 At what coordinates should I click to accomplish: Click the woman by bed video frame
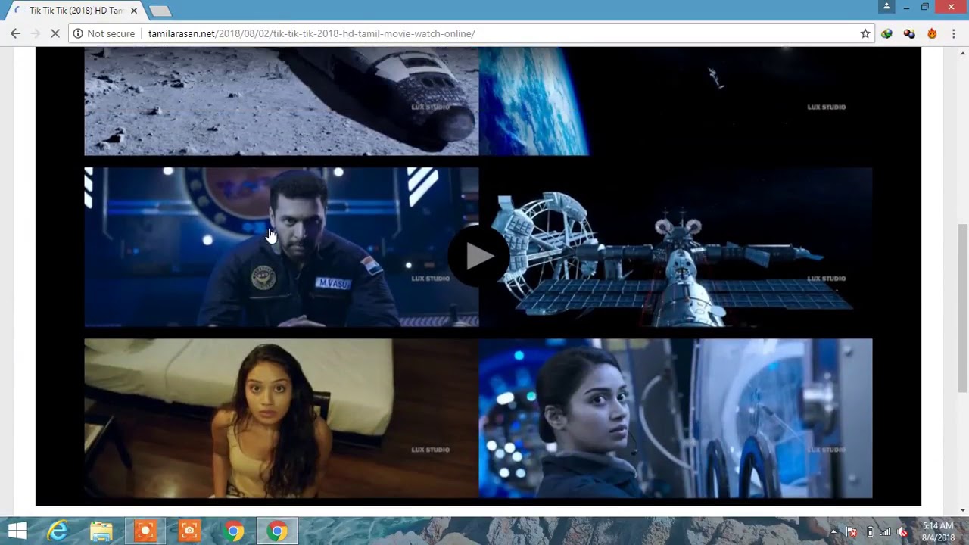281,418
